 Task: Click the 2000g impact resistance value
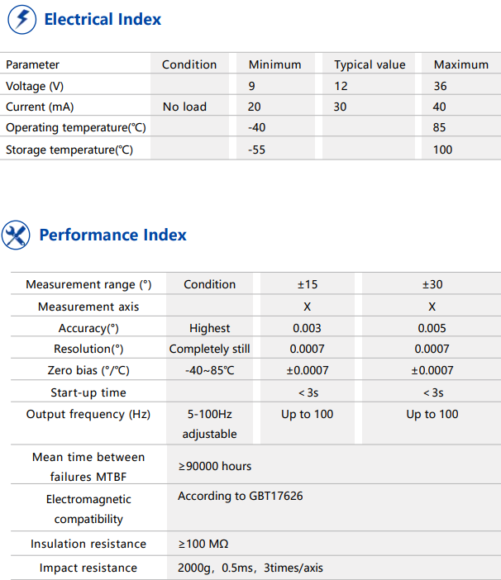pyautogui.click(x=250, y=568)
